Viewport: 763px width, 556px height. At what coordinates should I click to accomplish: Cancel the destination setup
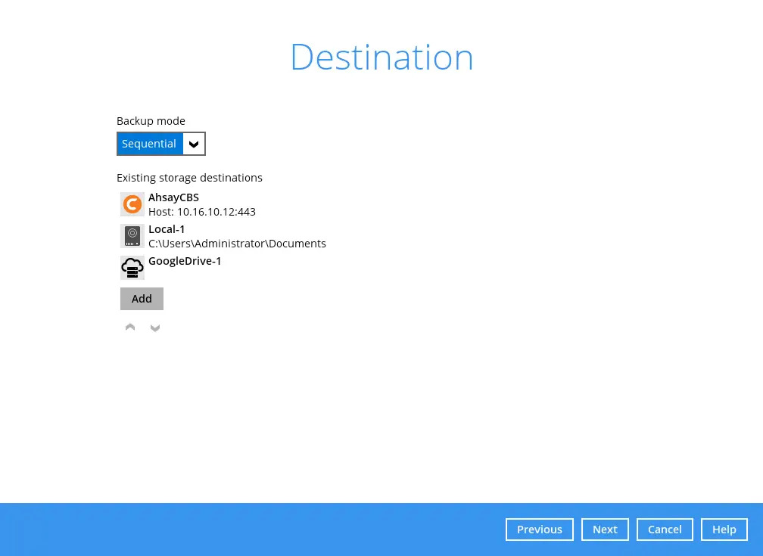[665, 530]
